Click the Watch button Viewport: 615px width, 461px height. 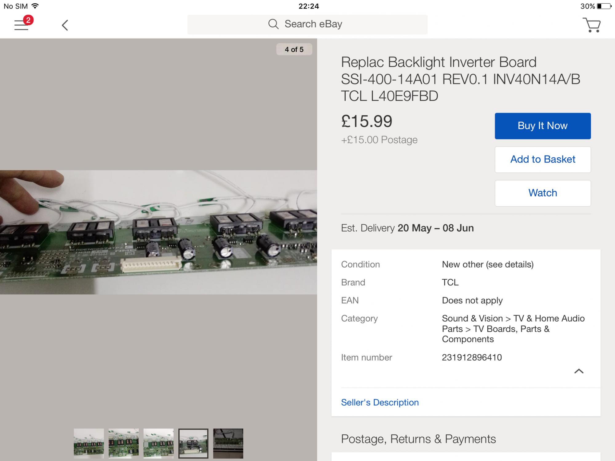pos(542,193)
